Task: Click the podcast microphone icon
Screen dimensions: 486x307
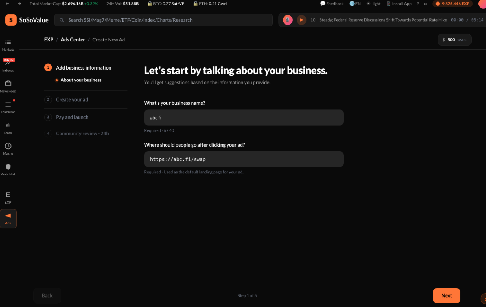Action: click(288, 20)
